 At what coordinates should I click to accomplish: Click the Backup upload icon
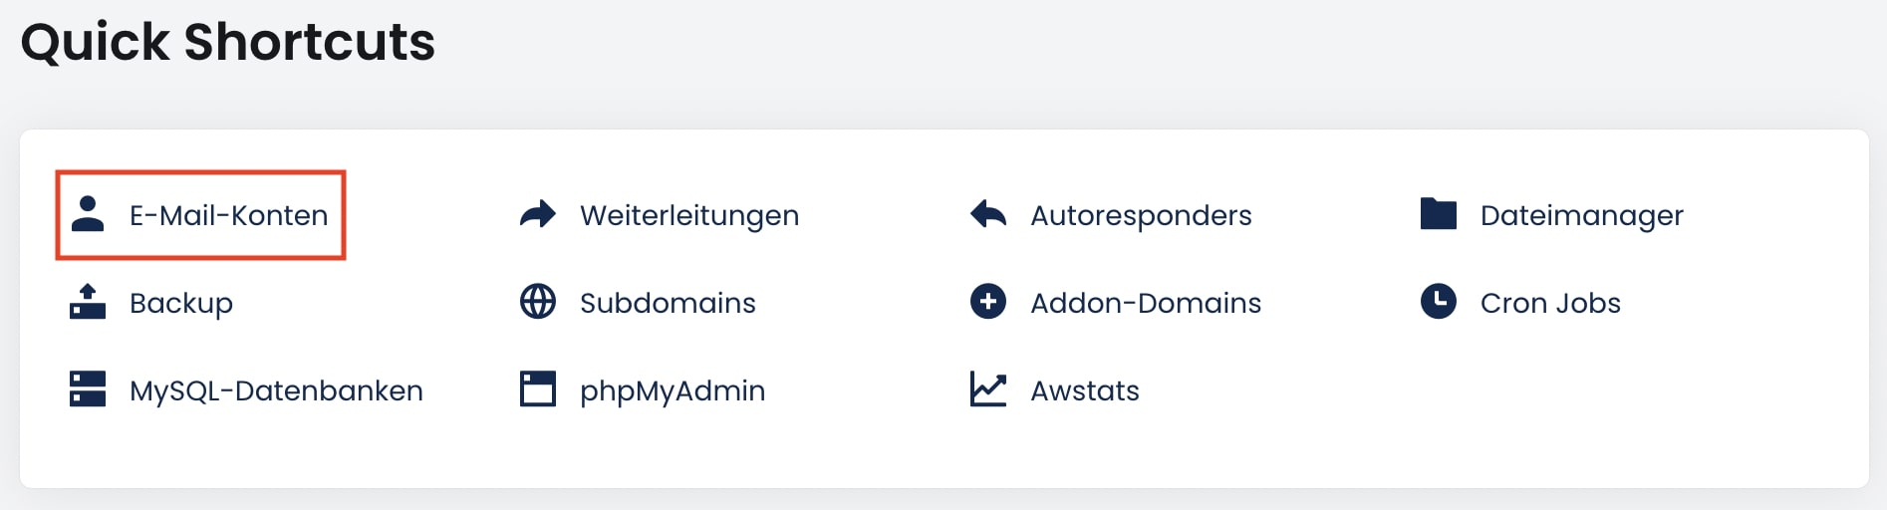[x=88, y=302]
